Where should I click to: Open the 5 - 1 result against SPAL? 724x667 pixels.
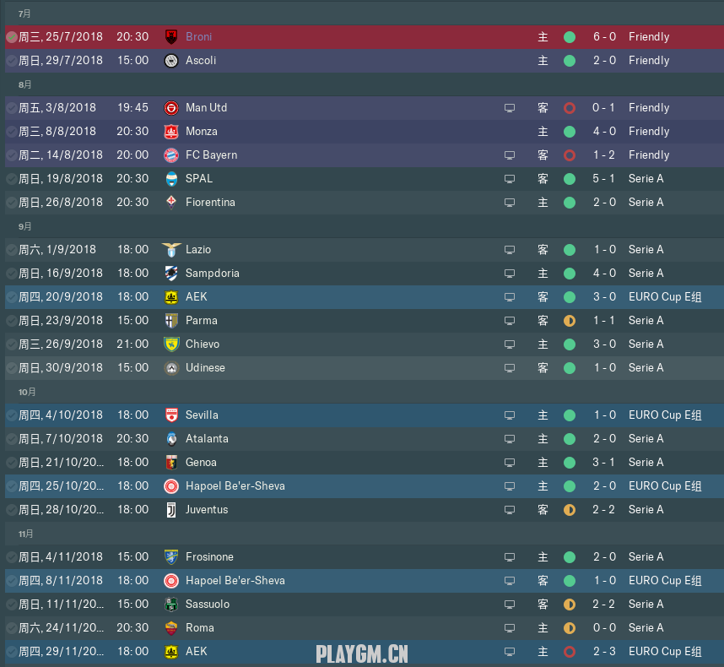(603, 179)
